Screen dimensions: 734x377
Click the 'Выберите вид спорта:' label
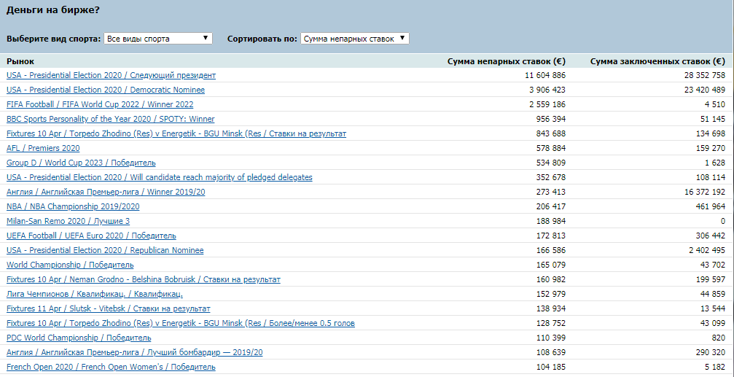point(53,39)
